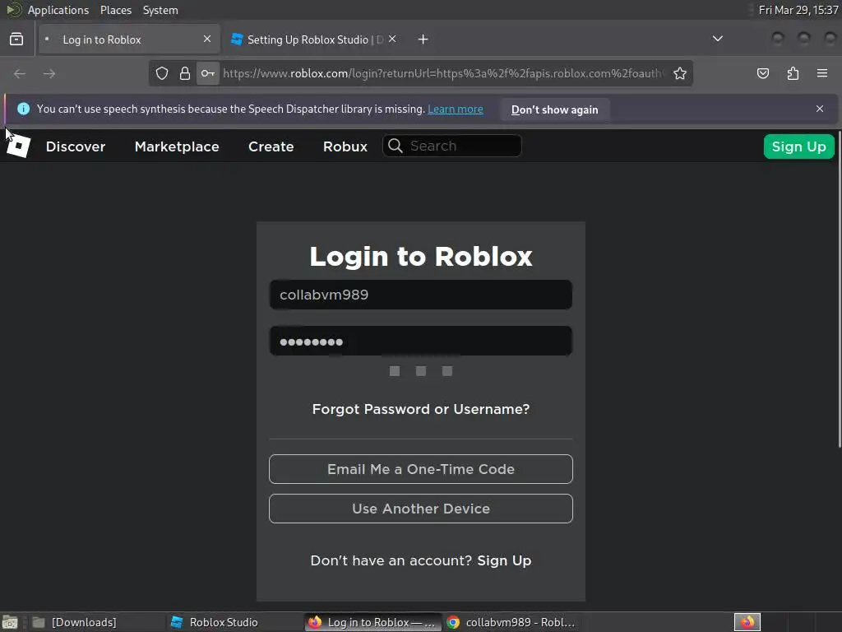Open the Firefox hamburger application menu
This screenshot has width=842, height=632.
[822, 73]
